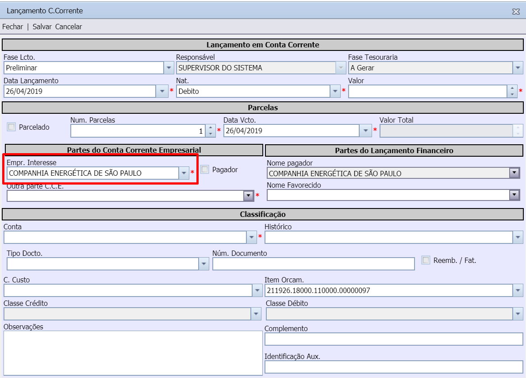This screenshot has width=526, height=378.
Task: Click the Data Lançamento date field
Action: (80, 91)
